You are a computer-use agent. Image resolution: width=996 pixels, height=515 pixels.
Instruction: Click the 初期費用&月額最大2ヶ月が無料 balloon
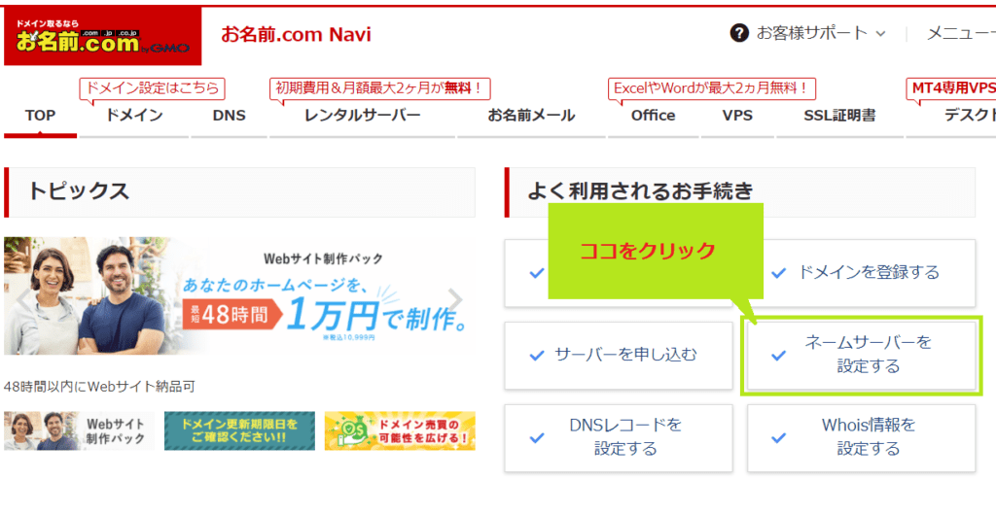pyautogui.click(x=380, y=88)
